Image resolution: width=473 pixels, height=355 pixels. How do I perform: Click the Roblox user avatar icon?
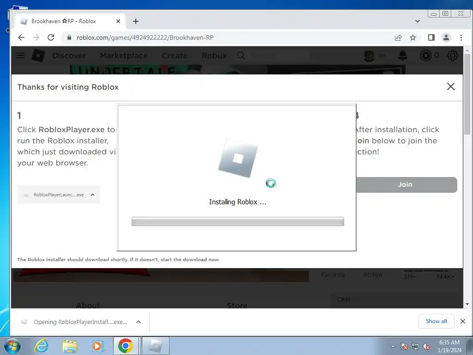[369, 55]
